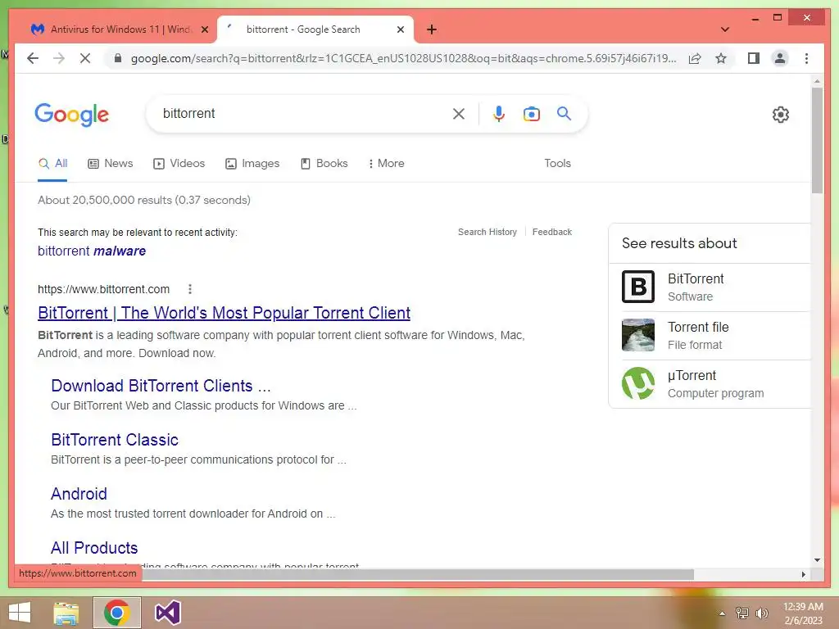The image size is (839, 629).
Task: Click the padlock site info icon
Action: (x=118, y=58)
